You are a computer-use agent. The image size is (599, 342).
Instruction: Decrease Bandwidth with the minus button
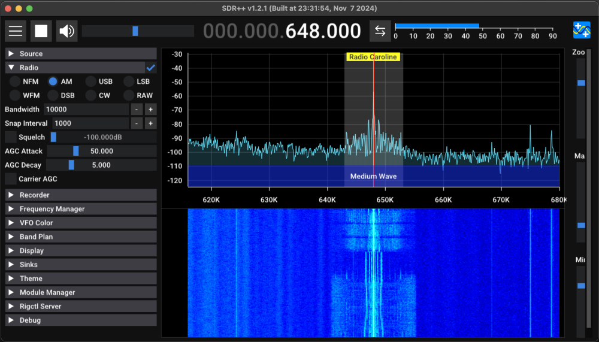pyautogui.click(x=137, y=110)
